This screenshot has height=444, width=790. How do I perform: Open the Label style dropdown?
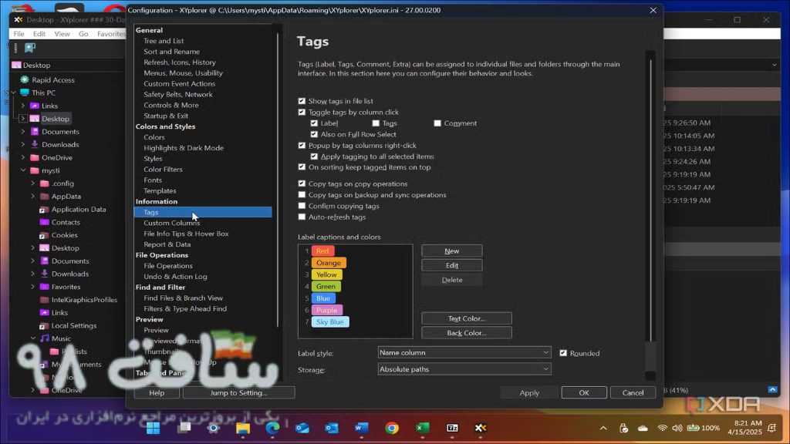pyautogui.click(x=464, y=352)
